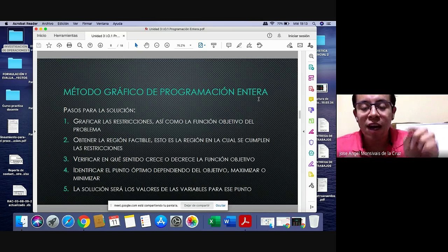Expand the left navigation pane arrow
Screen dimensions: 448x252
(35, 132)
